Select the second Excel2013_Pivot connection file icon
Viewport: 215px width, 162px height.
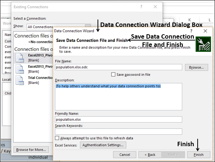(20, 69)
